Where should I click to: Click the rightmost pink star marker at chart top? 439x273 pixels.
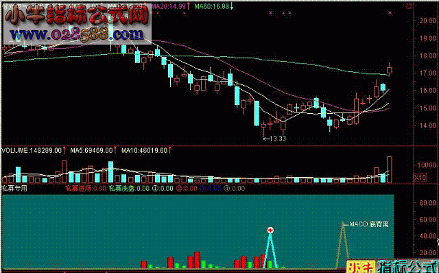390,13
